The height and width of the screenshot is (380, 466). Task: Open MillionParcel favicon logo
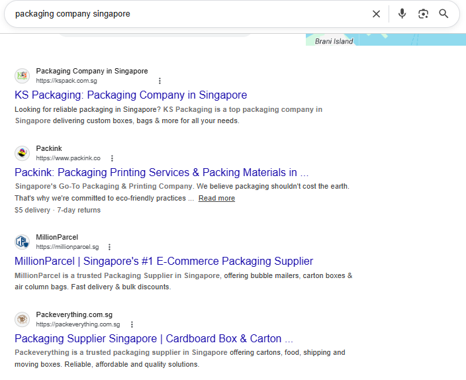pos(23,242)
